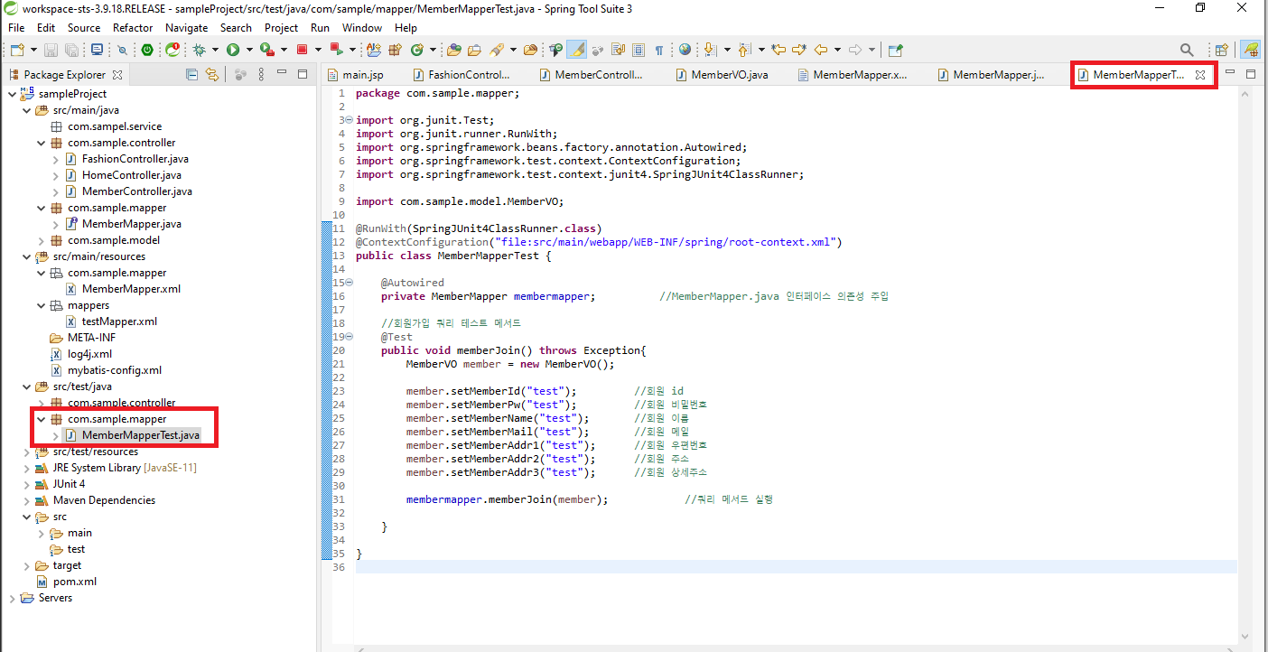Click the Pin Editor toolbar icon

pyautogui.click(x=895, y=50)
